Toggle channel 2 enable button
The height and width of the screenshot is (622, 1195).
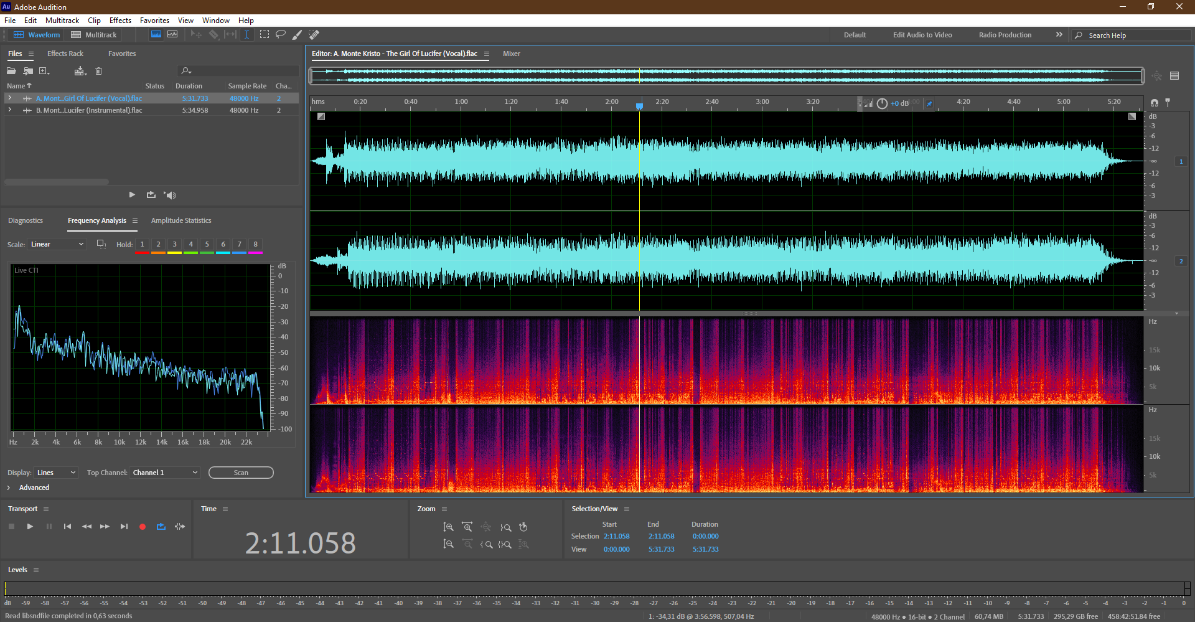pyautogui.click(x=1181, y=261)
